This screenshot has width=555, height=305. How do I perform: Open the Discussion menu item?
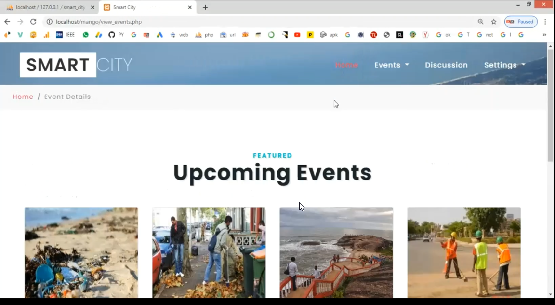pyautogui.click(x=446, y=65)
